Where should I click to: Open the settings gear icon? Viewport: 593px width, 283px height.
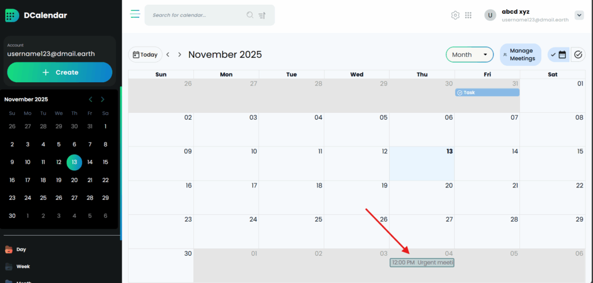click(455, 15)
